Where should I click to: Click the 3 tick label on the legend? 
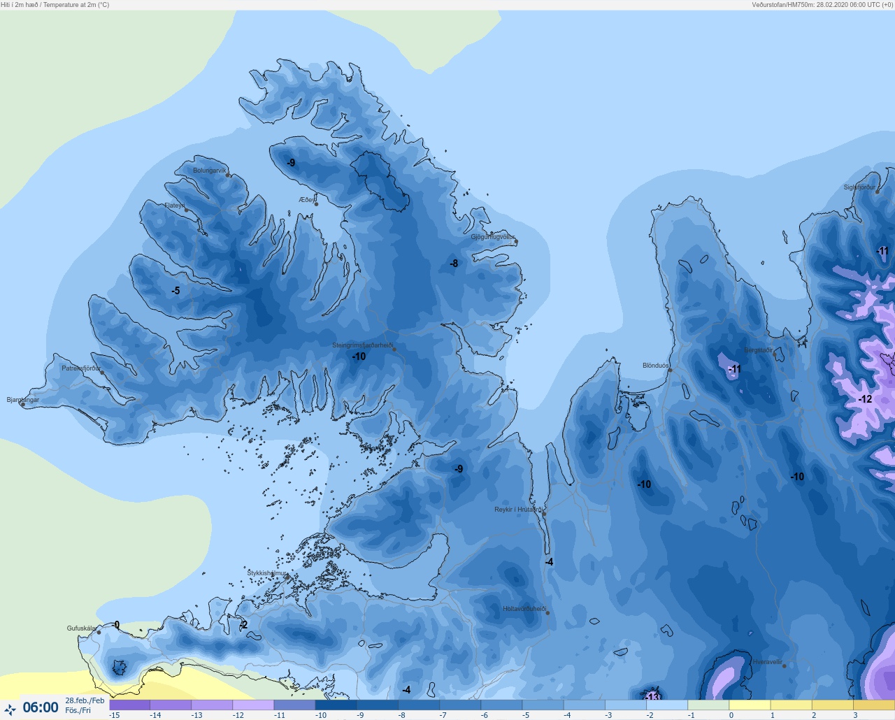tap(855, 715)
